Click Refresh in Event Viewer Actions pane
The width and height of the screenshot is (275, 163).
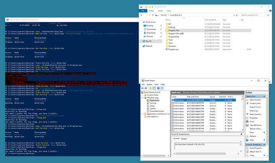253,136
